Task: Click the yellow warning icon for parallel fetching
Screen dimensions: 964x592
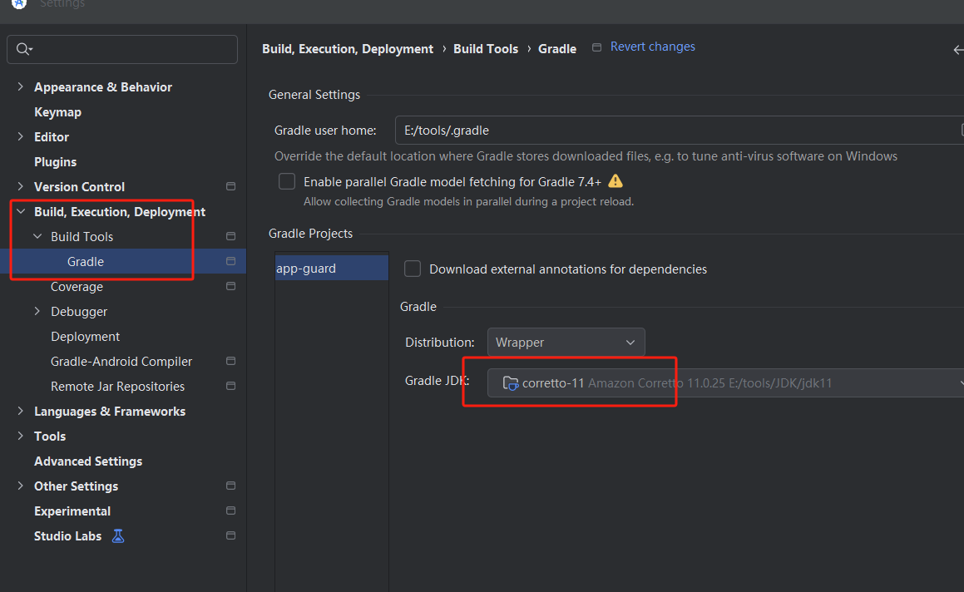Action: coord(615,181)
